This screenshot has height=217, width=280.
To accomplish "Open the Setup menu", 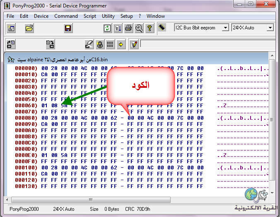I will click(127, 16).
